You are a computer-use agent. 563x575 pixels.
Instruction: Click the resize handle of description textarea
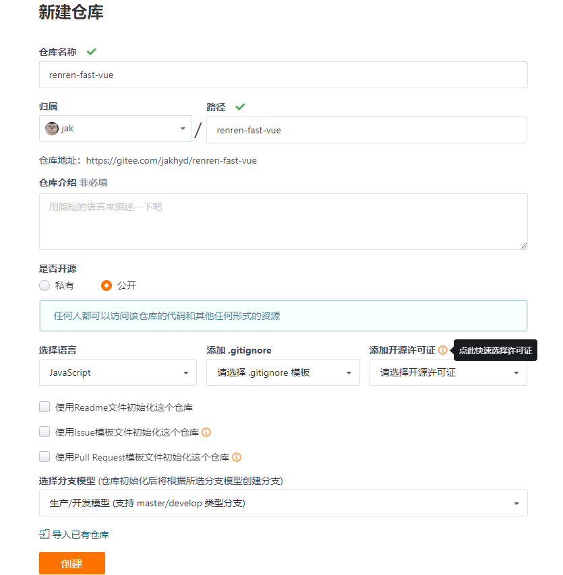coord(524,246)
